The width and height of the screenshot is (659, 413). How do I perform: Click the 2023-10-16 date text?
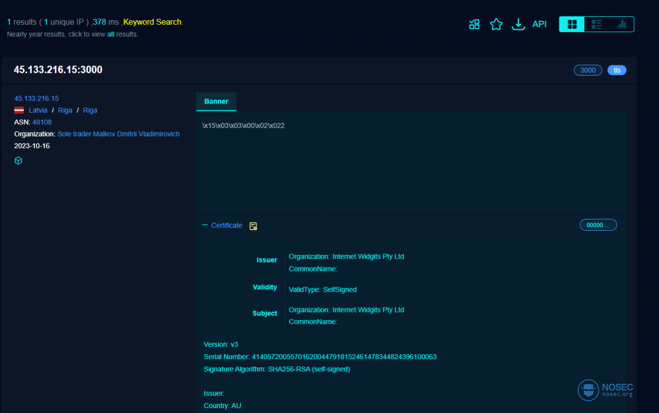click(x=32, y=146)
